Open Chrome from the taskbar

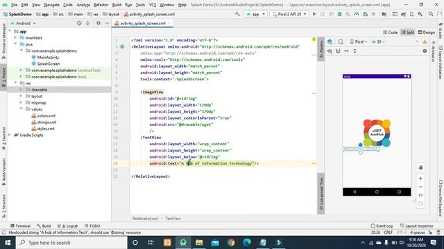click(x=231, y=243)
